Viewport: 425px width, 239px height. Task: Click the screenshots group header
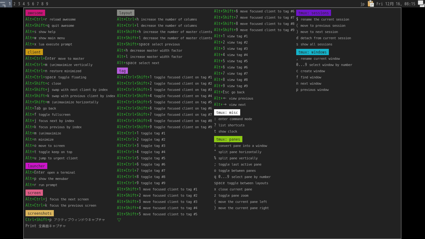40,213
